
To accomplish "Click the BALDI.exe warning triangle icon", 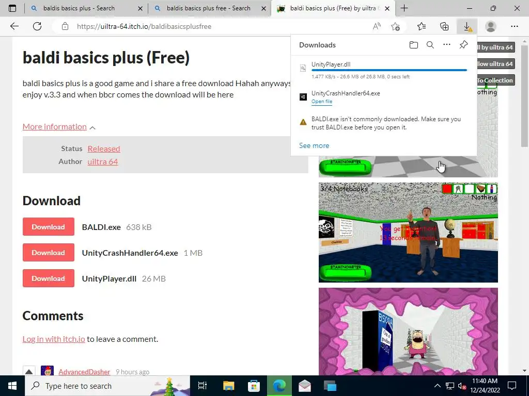I will tap(303, 122).
